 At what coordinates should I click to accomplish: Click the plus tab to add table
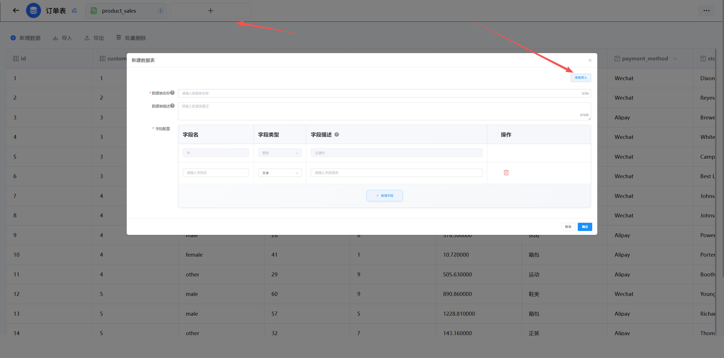tap(210, 11)
